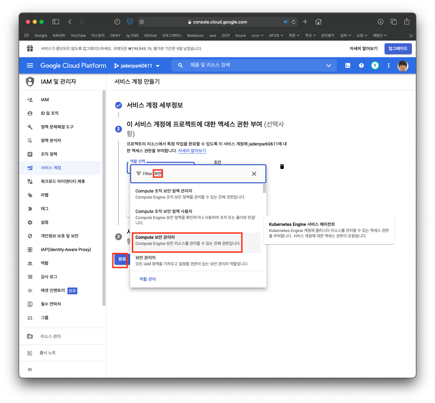Open 감사 로그 sidebar item
Screen dimensions: 435x403
[60, 277]
